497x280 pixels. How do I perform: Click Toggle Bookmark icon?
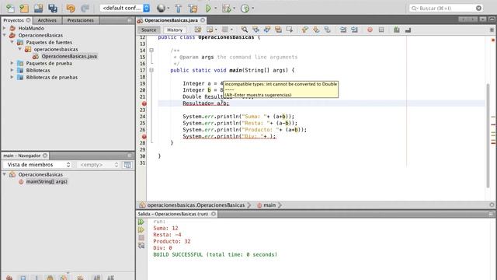pyautogui.click(x=328, y=30)
